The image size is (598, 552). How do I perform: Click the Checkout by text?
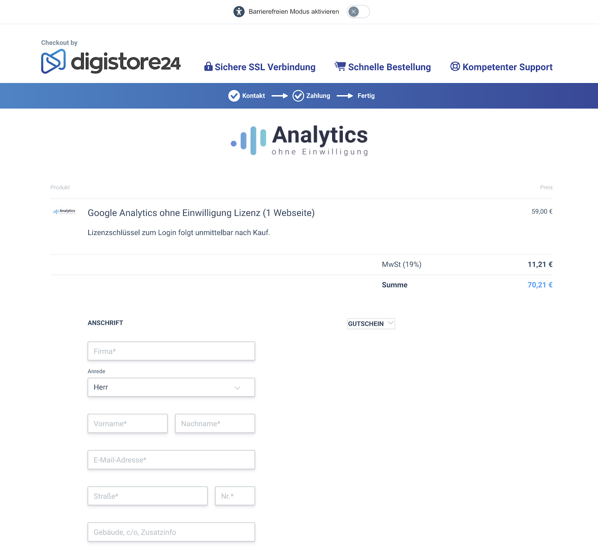[x=59, y=43]
